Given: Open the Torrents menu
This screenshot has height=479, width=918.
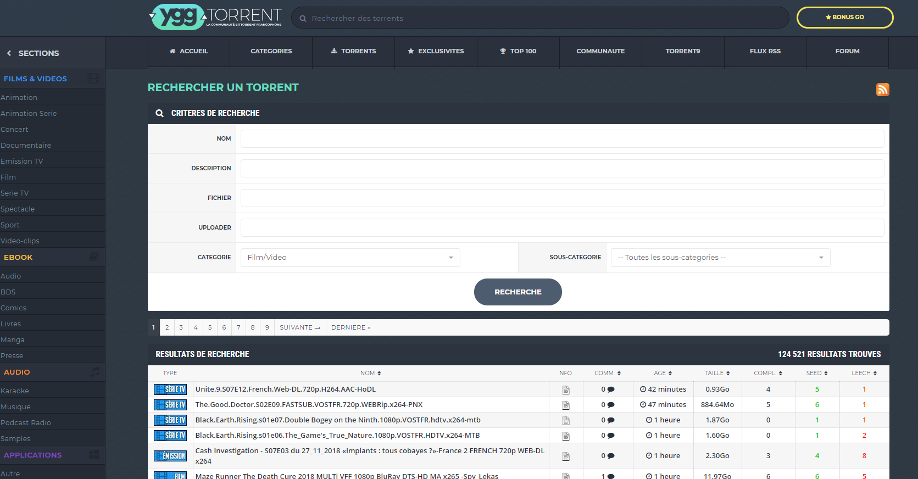Looking at the screenshot, I should pyautogui.click(x=354, y=52).
